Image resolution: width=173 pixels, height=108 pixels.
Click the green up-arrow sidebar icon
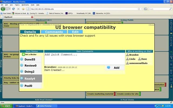(x=171, y=52)
